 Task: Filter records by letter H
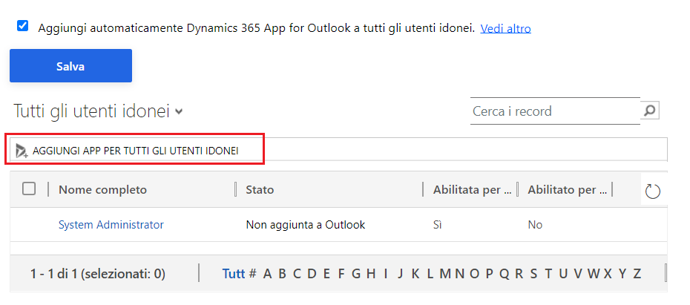point(371,274)
